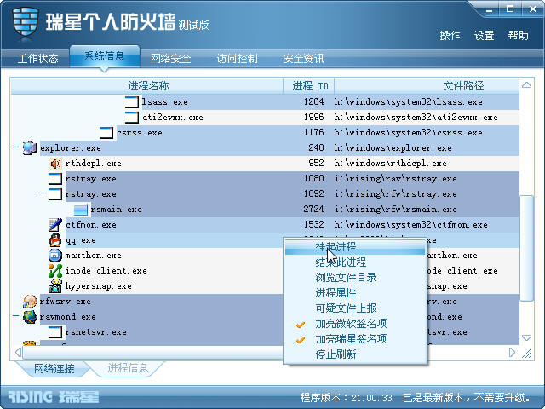Click the rthdcpl.exe speaker icon
This screenshot has width=545, height=409.
[55, 163]
